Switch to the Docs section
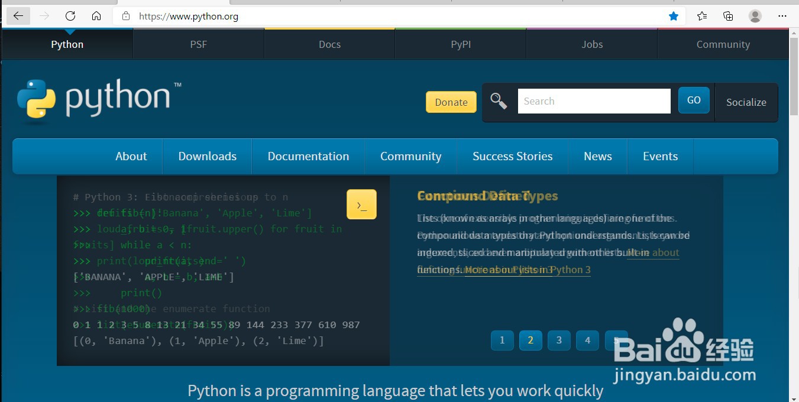Viewport: 799px width, 402px height. tap(329, 44)
